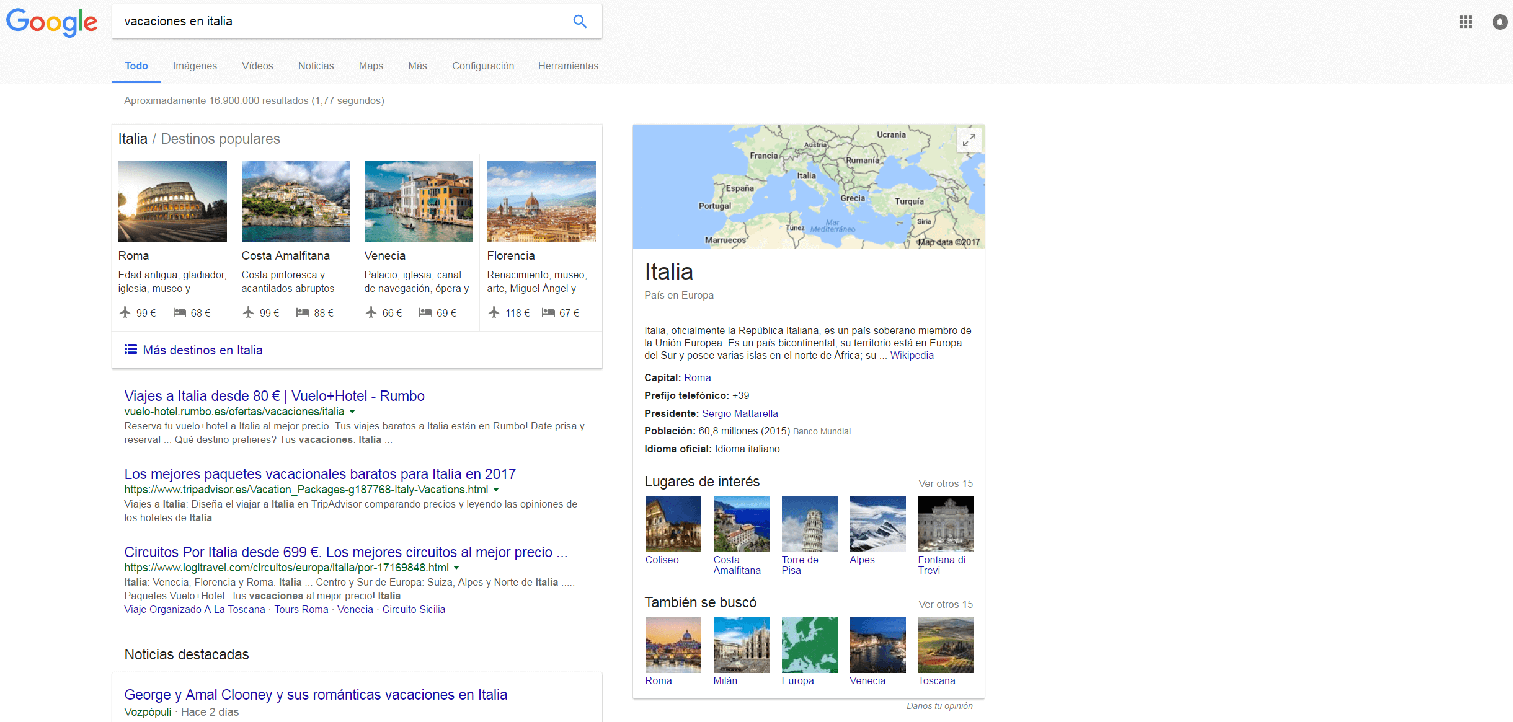
Task: Click Ver otros 15 beside También se buscó
Action: click(x=946, y=604)
